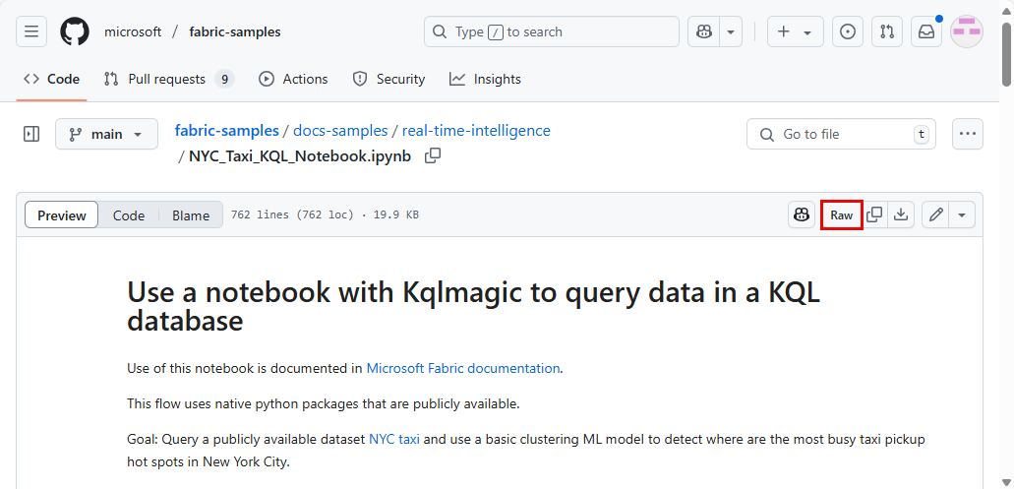
Task: Expand more edit options dropdown
Action: coord(962,214)
